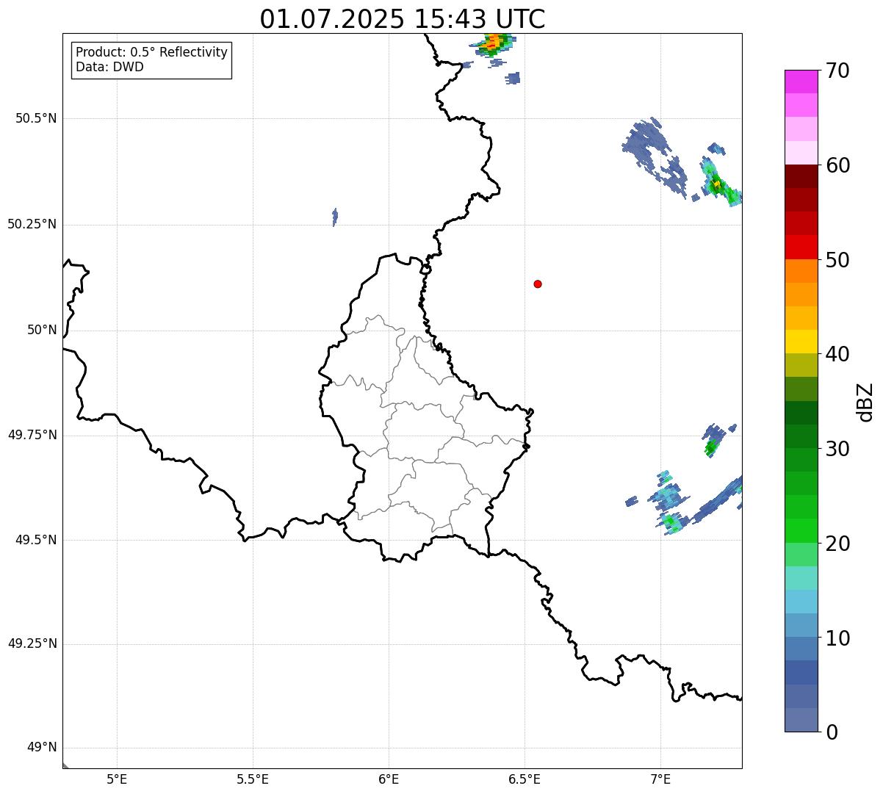Viewport: 883px width, 794px height.
Task: Click the Data: DWD label
Action: 109,67
